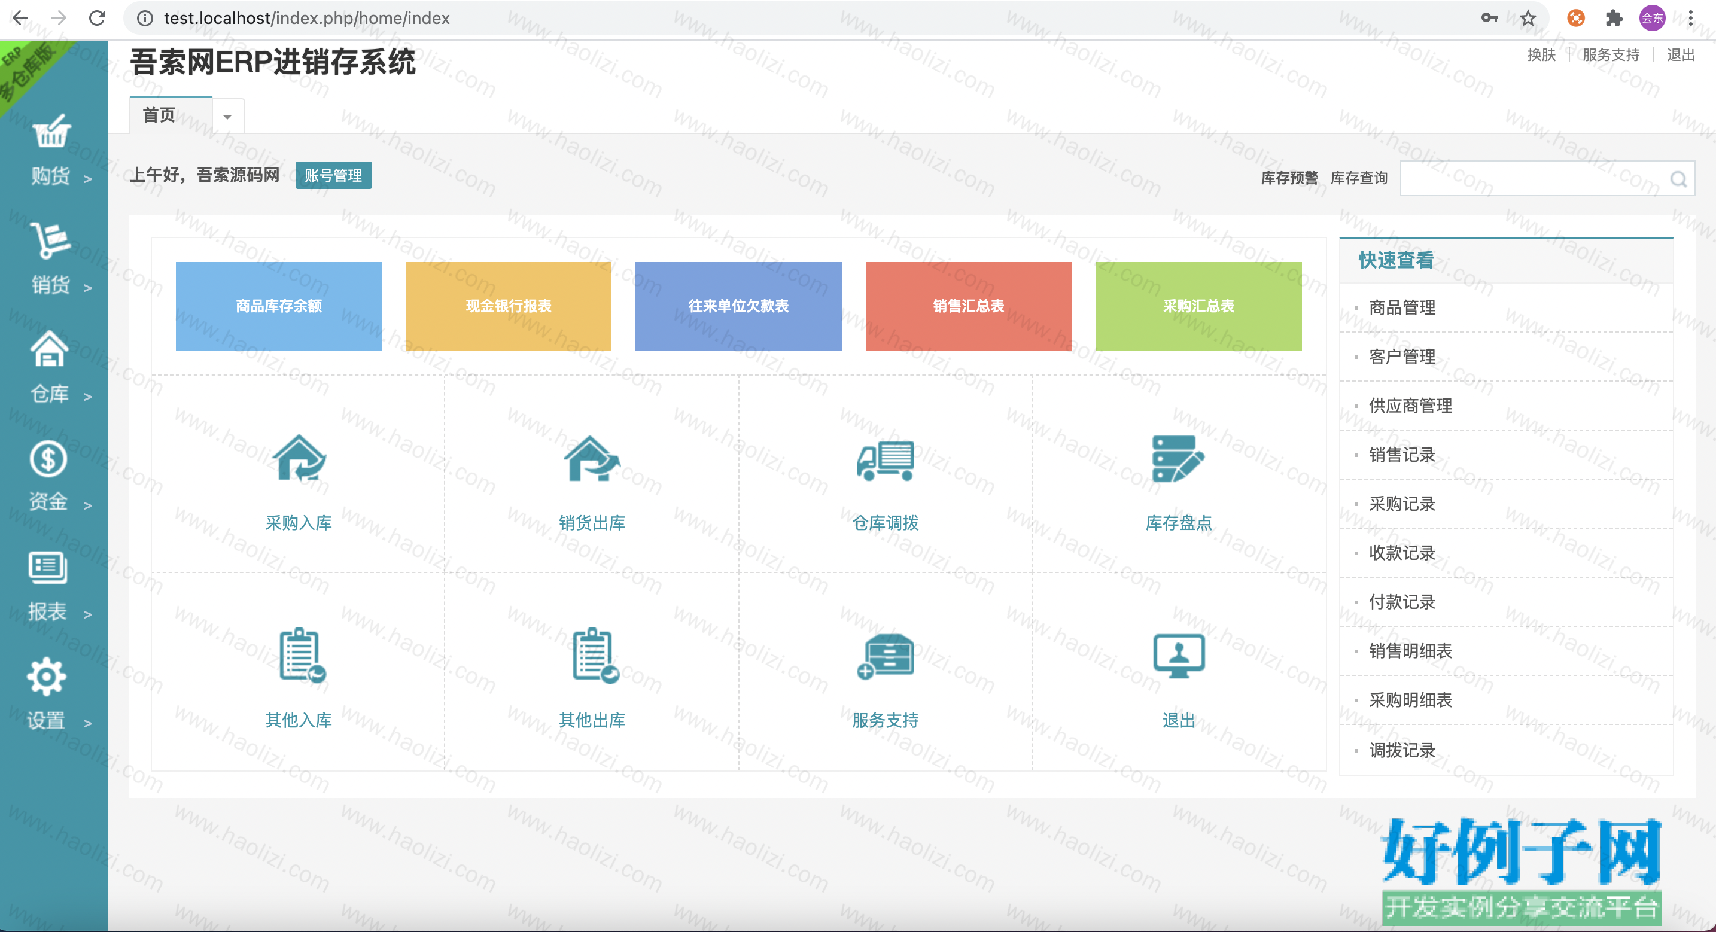The height and width of the screenshot is (932, 1716).
Task: Click the 服务支持 label under archive icon
Action: click(x=886, y=720)
